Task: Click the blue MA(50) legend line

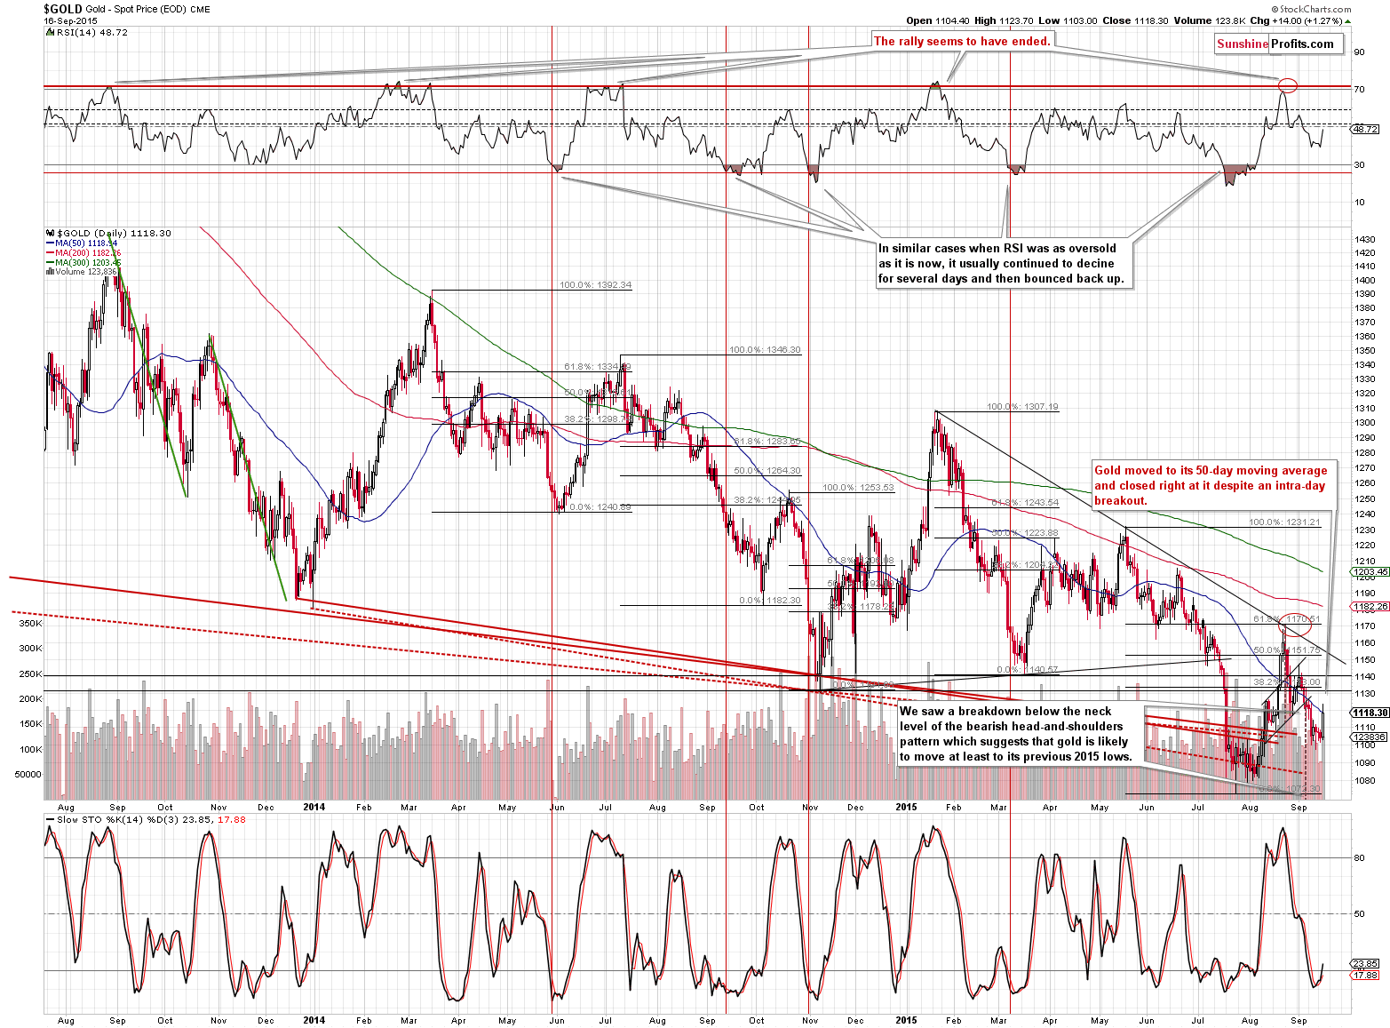Action: [x=50, y=243]
